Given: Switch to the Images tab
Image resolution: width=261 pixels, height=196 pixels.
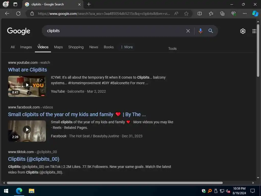Looking at the screenshot, I should [26, 47].
